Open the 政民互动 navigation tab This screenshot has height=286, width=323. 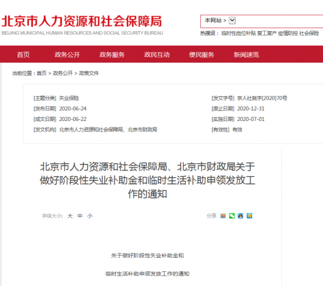tap(157, 55)
